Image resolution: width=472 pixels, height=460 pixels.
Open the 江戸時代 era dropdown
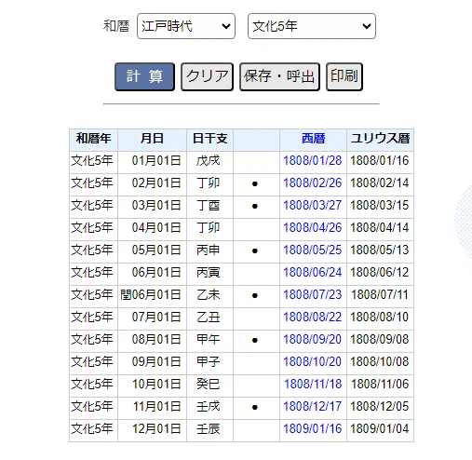(186, 26)
